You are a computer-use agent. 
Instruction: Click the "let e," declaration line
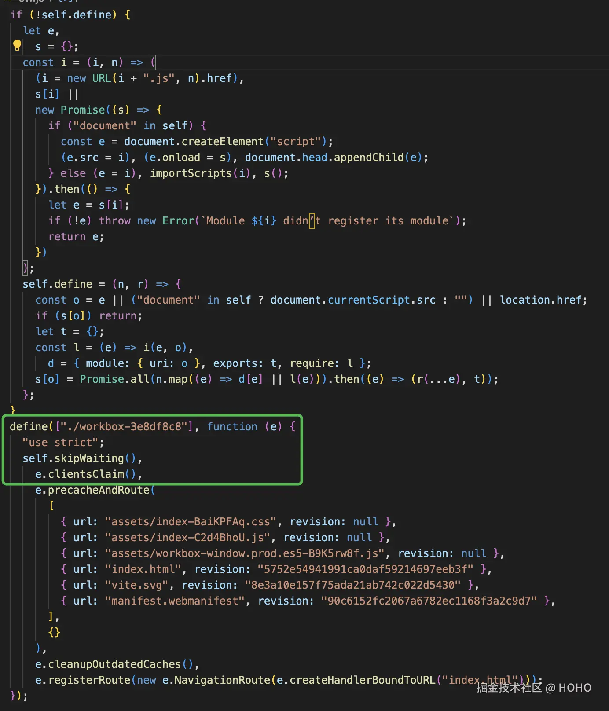[41, 31]
